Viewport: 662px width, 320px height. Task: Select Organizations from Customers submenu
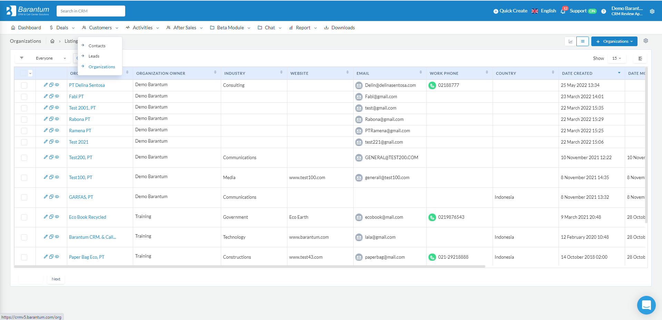click(102, 67)
